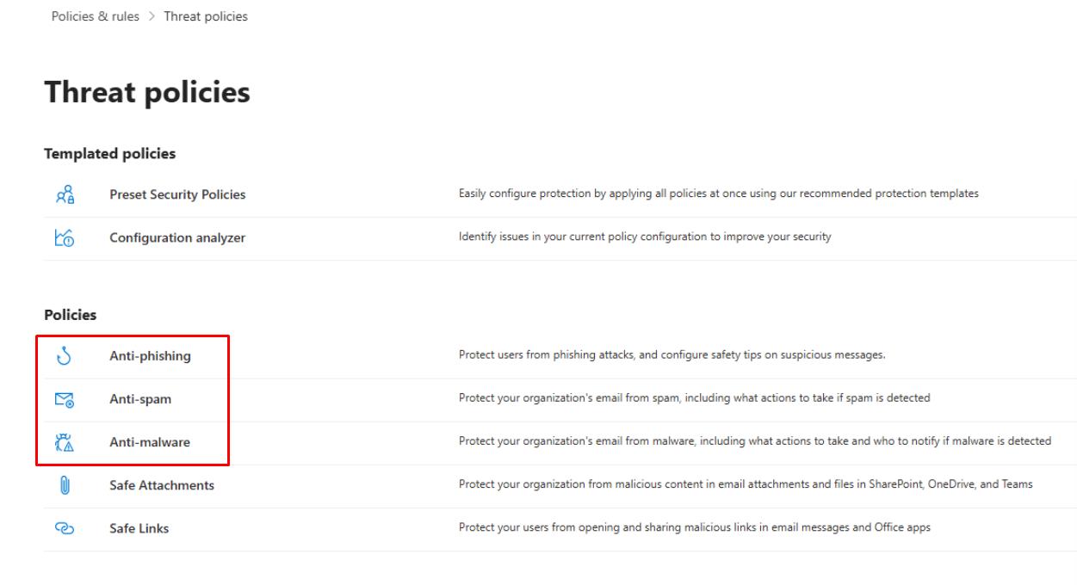Screen dimensions: 1077x585
Task: Open the Anti-phishing policy
Action: pos(150,356)
